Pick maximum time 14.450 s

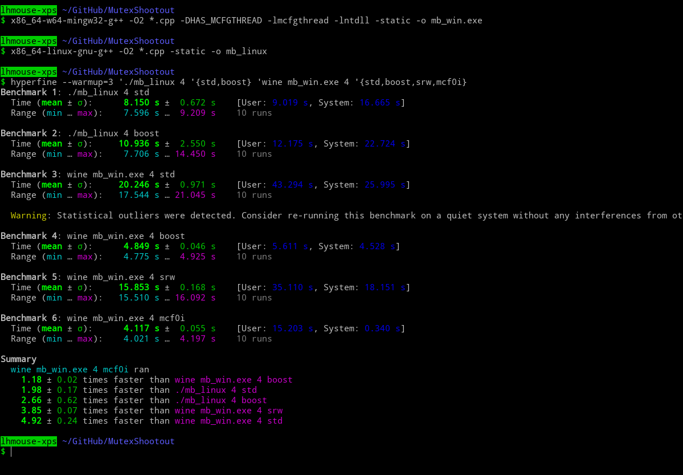tap(195, 154)
